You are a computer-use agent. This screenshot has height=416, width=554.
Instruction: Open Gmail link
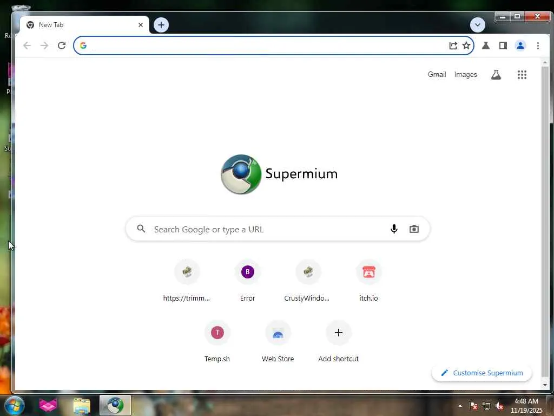click(437, 75)
